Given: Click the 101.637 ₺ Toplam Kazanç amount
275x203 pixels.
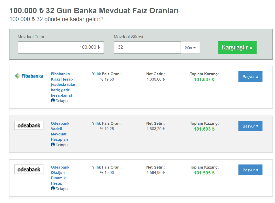Looking at the screenshot, I should [x=204, y=80].
